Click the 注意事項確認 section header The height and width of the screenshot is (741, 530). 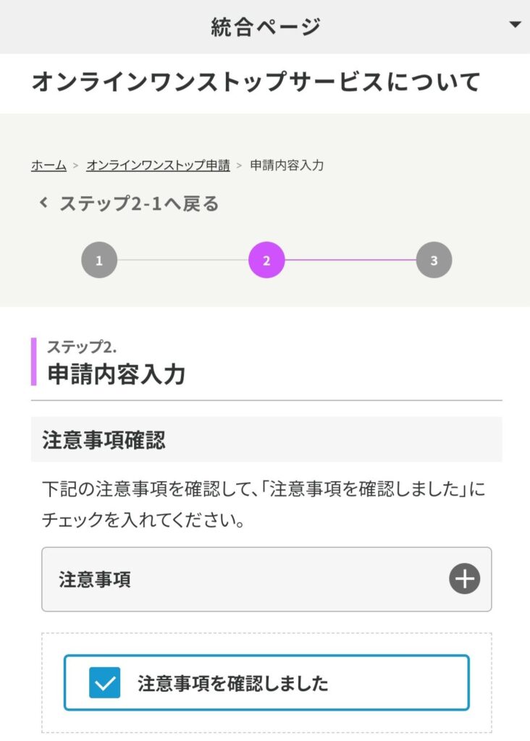coord(104,440)
